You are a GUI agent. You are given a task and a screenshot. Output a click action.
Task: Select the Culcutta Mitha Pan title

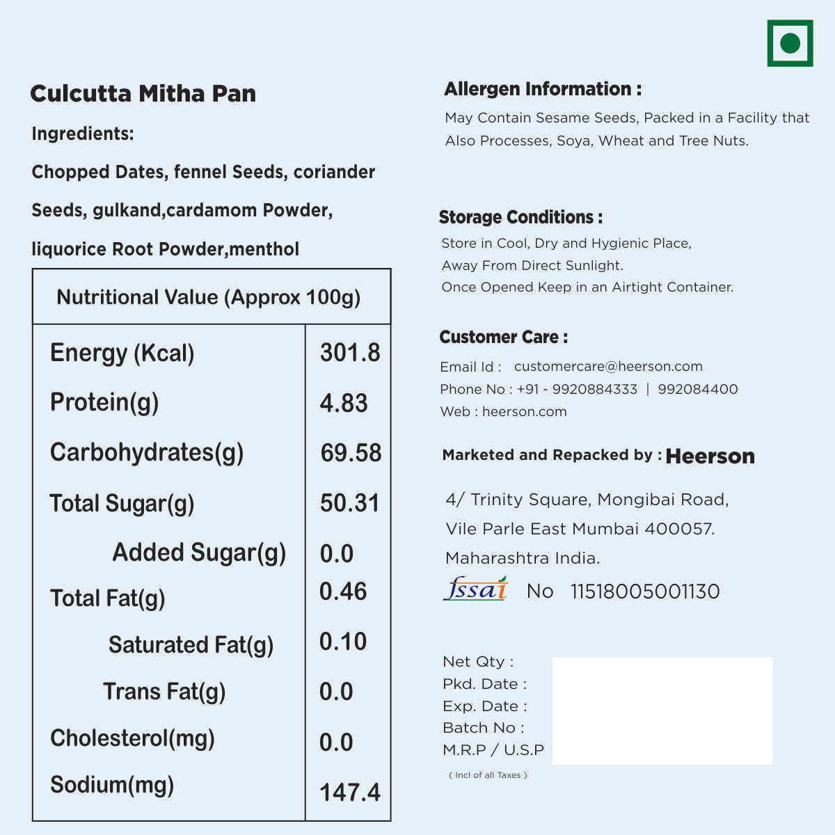(x=143, y=93)
